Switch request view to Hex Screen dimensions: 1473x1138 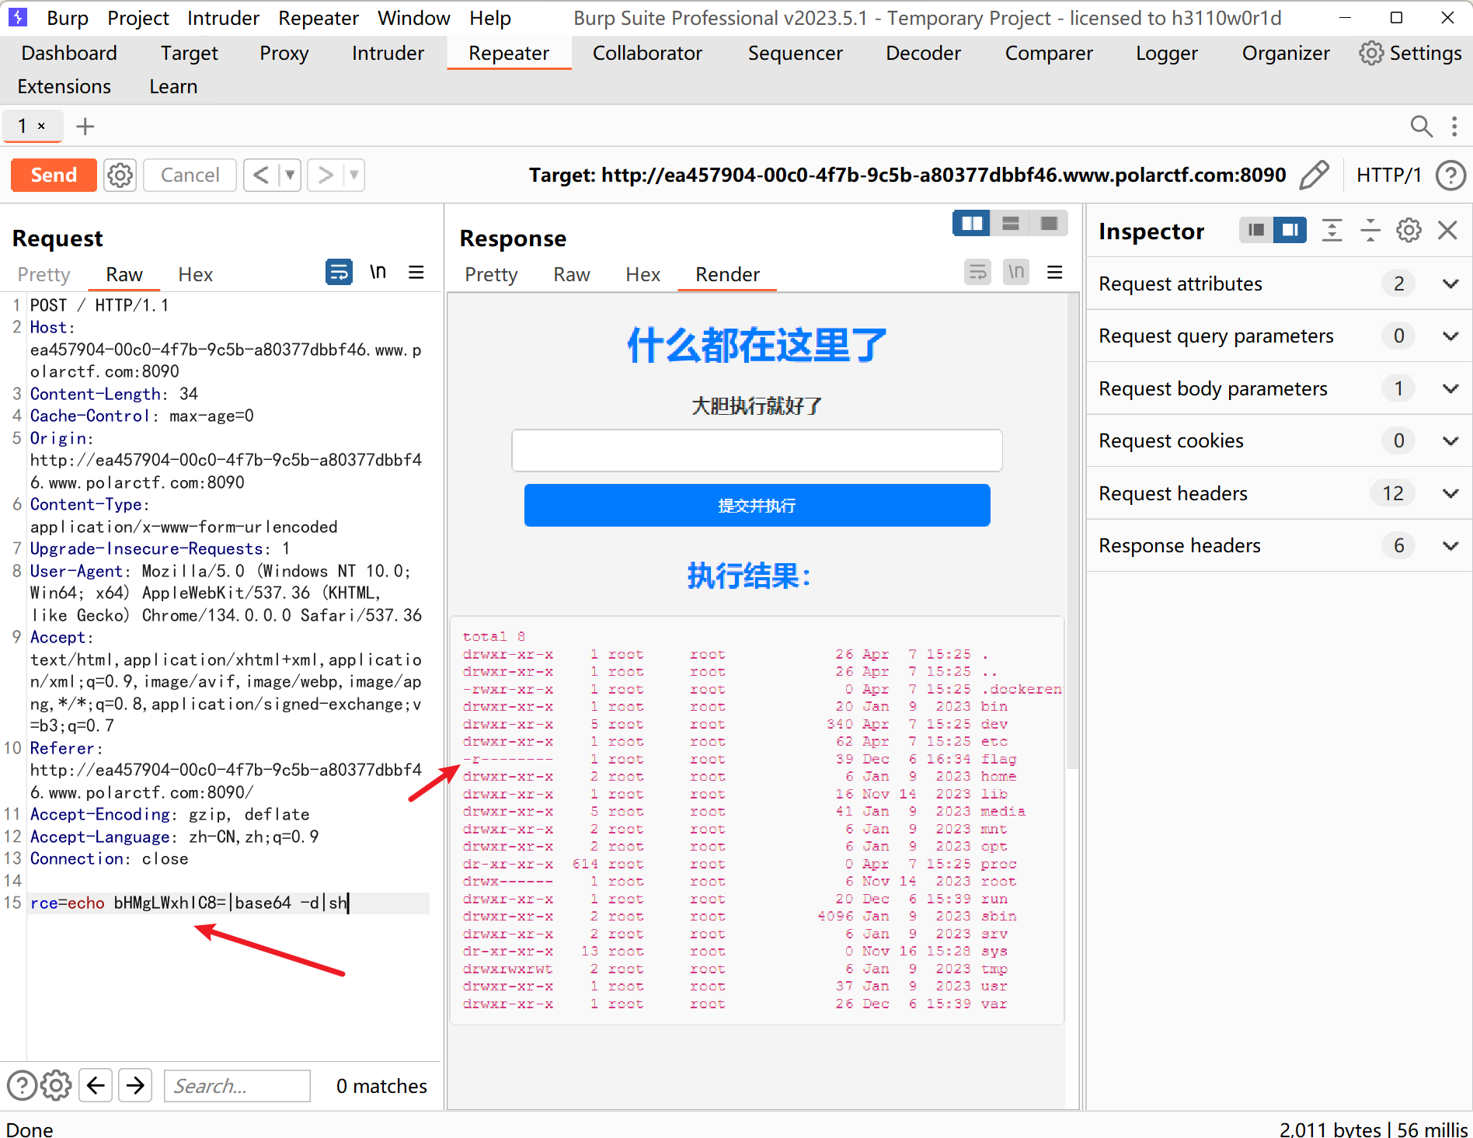pyautogui.click(x=195, y=274)
